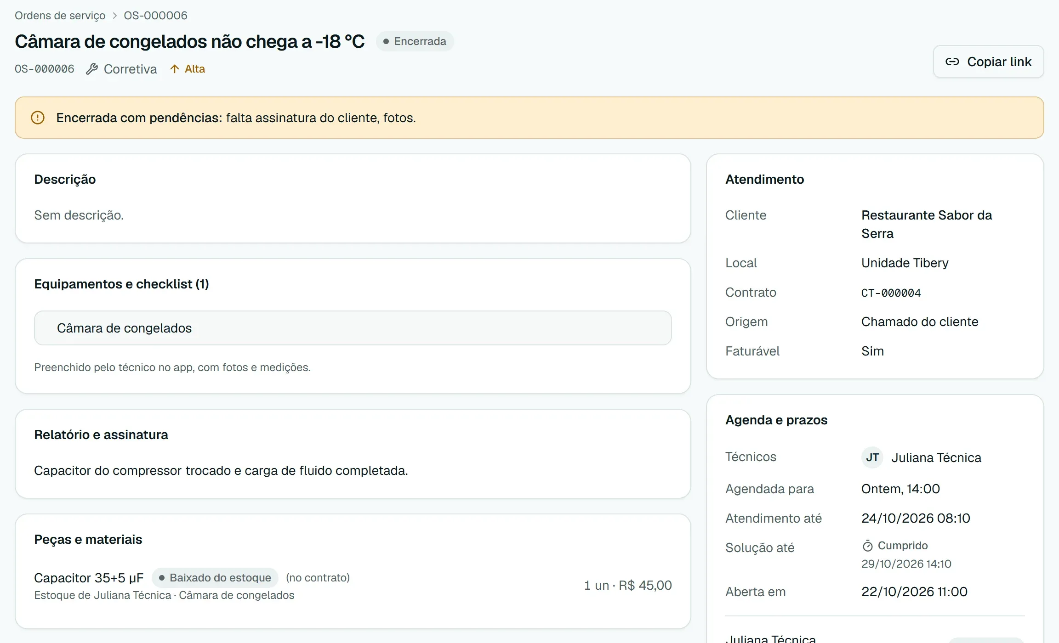Click the stopwatch icon beside Cumprido

(x=867, y=546)
